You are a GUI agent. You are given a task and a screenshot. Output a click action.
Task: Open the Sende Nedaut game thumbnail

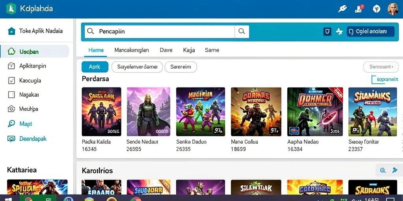[x=148, y=111]
